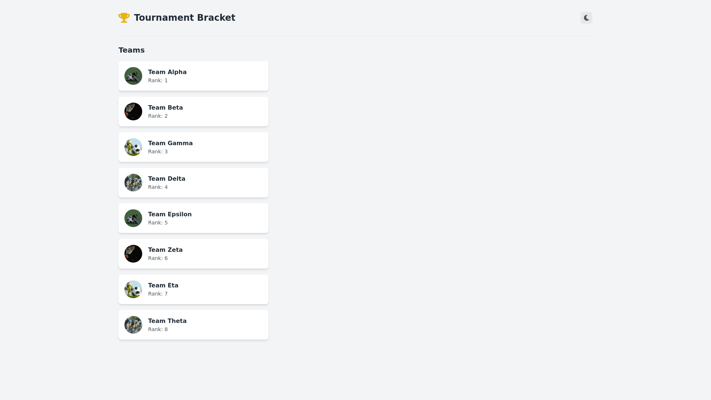Click Team Epsilon's avatar image

[x=133, y=218]
